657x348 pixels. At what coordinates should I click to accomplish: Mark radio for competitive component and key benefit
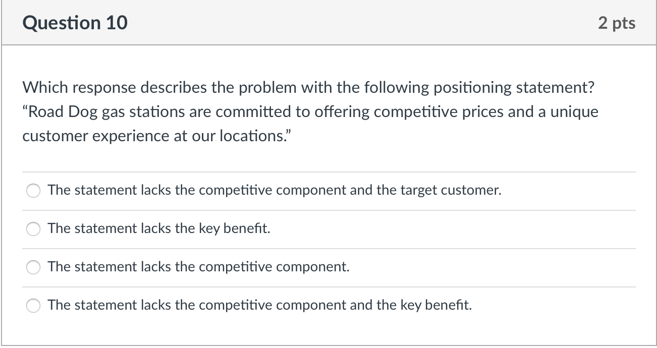click(x=34, y=306)
